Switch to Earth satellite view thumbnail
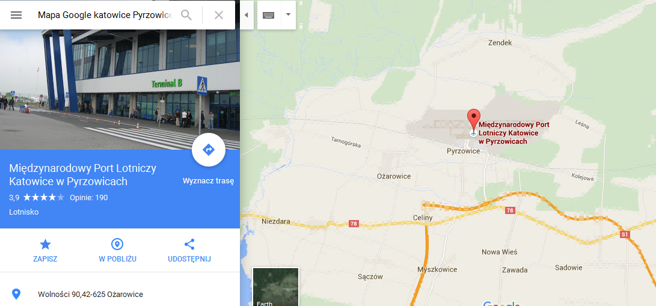This screenshot has height=306, width=656. coord(276,287)
